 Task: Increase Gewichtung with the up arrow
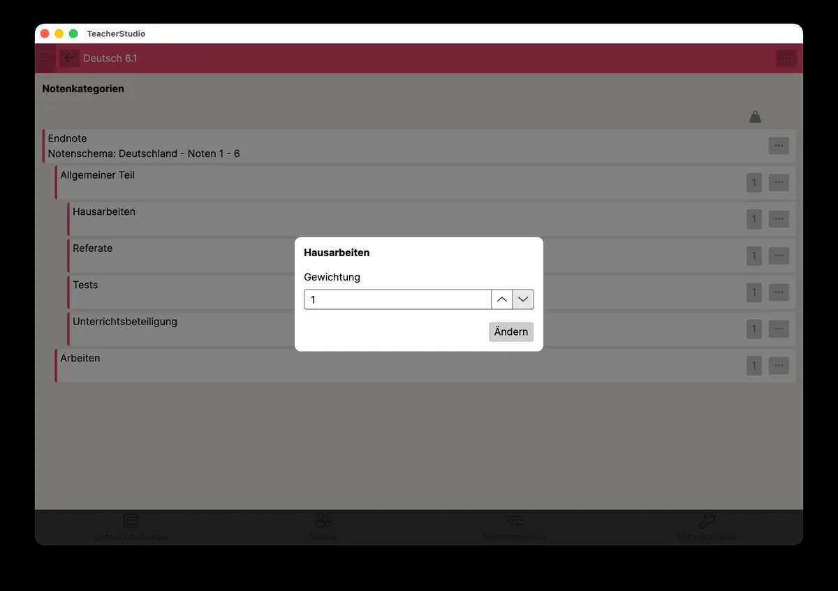502,299
